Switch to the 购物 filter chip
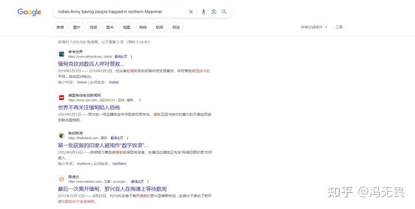The image size is (415, 209). [143, 27]
